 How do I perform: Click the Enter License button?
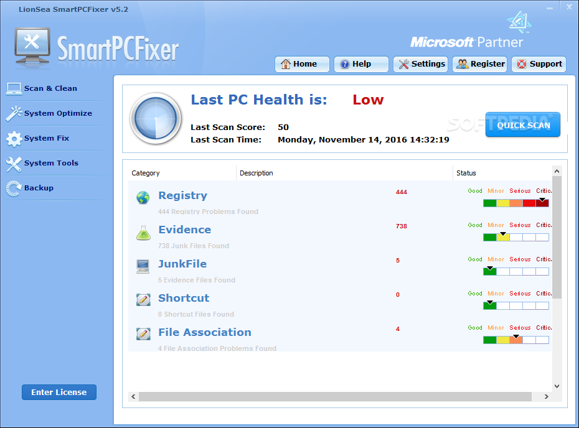tap(59, 392)
